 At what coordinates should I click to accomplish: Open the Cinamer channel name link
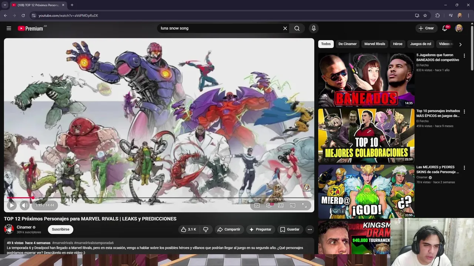(24, 227)
